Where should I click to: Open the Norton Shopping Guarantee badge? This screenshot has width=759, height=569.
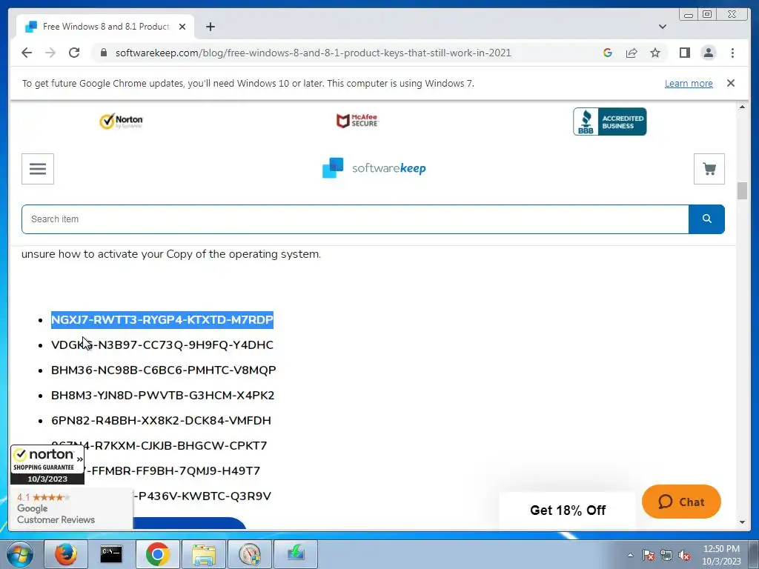pyautogui.click(x=47, y=465)
